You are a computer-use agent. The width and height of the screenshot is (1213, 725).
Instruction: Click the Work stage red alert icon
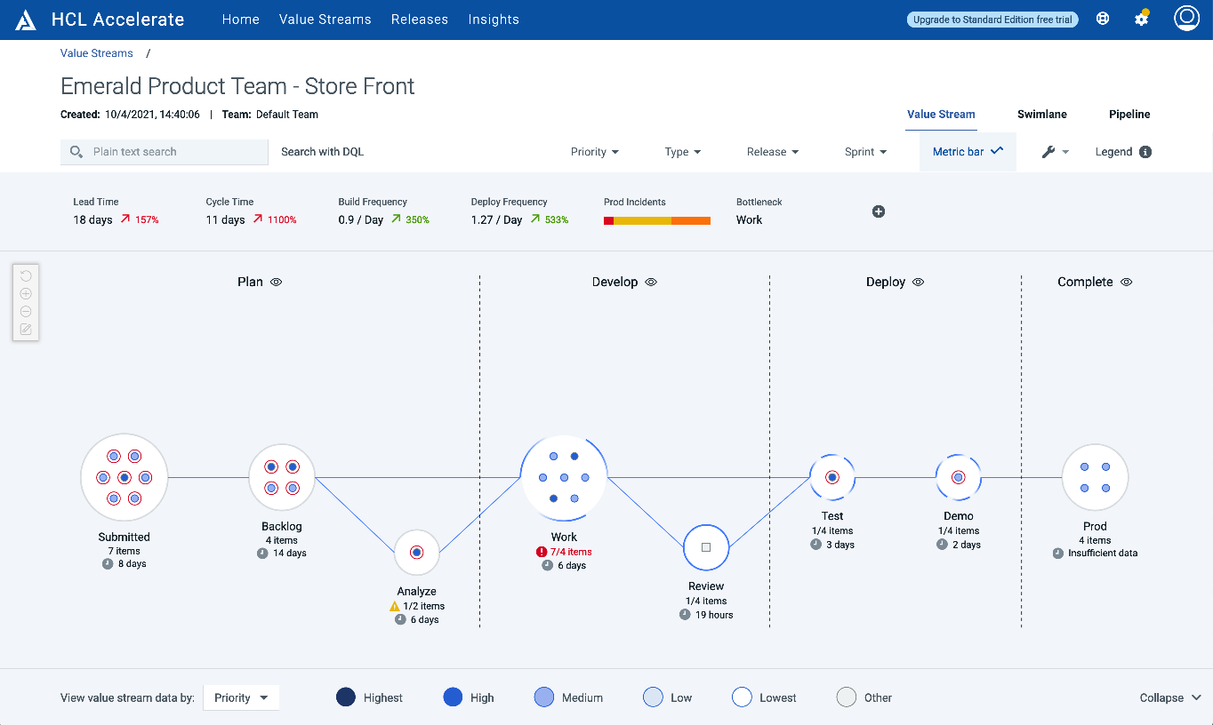click(542, 552)
